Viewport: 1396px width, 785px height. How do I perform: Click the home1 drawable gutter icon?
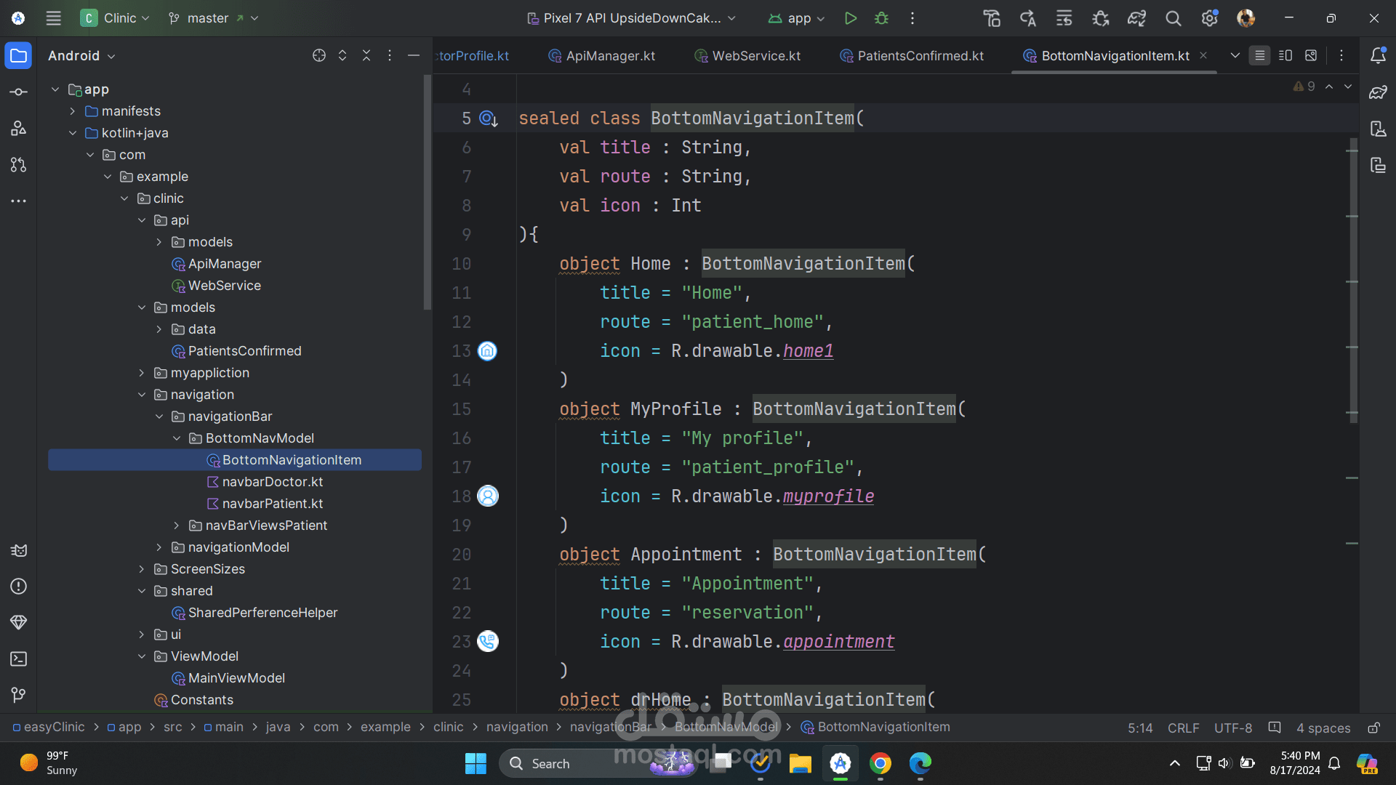point(487,351)
